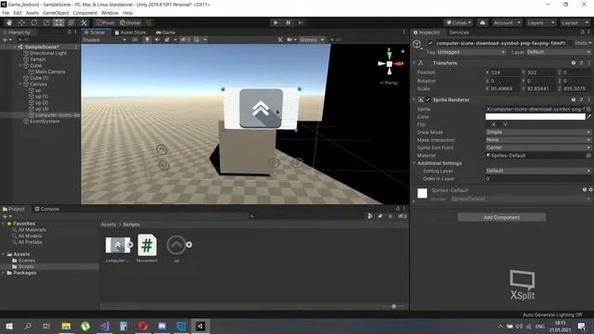
Task: Toggle Pivot handle position button
Action: [105, 22]
